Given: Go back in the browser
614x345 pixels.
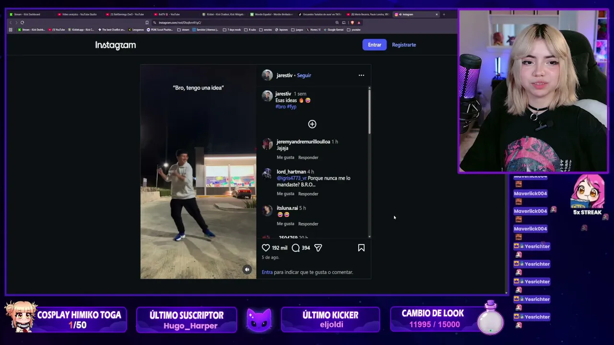Looking at the screenshot, I should click(11, 23).
